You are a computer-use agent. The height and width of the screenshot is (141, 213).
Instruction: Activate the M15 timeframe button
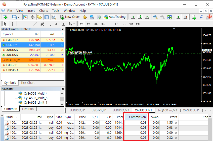click(96, 24)
